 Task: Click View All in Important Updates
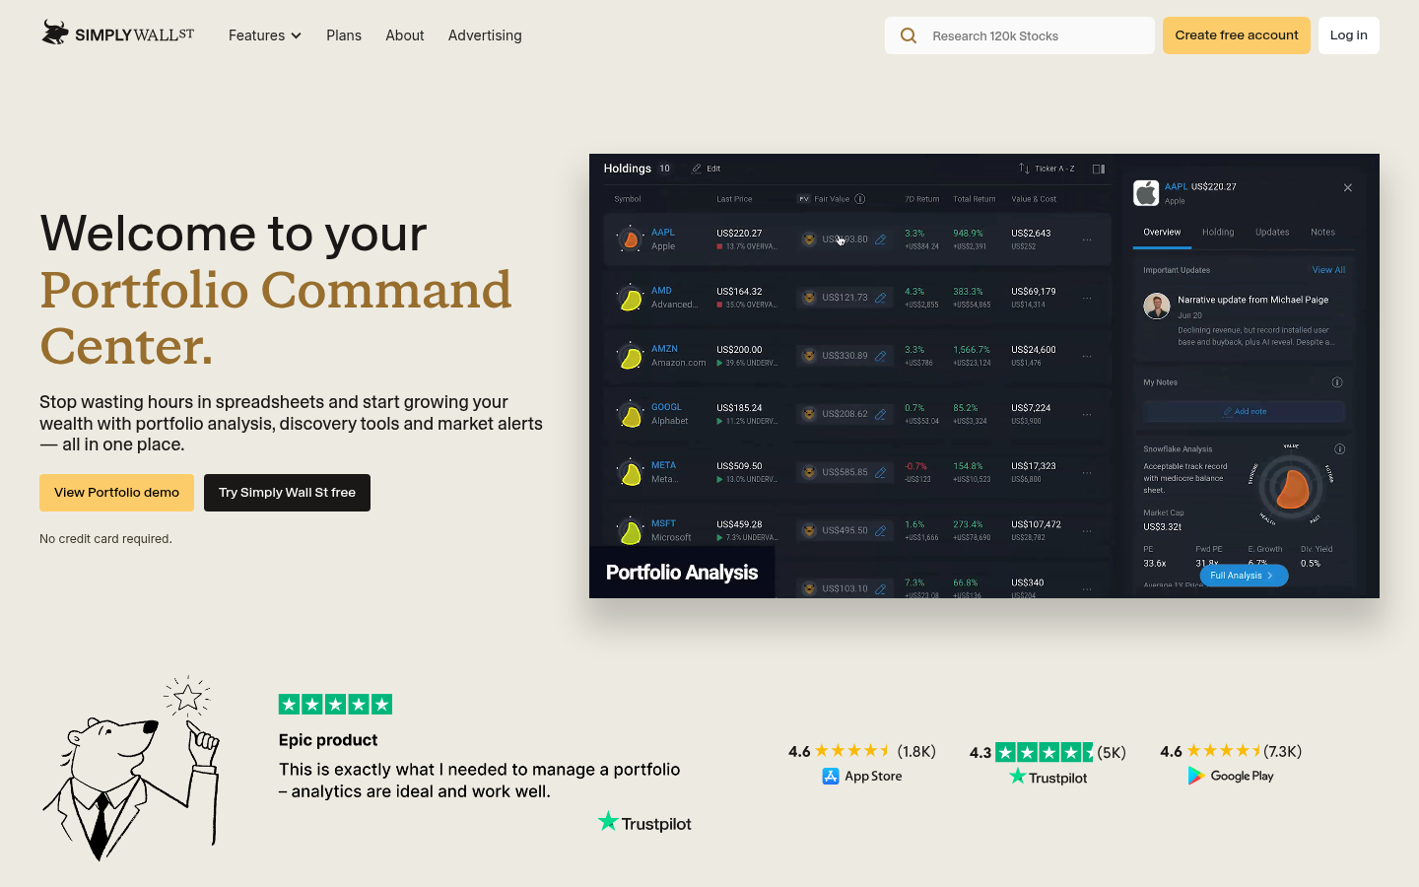click(1328, 270)
